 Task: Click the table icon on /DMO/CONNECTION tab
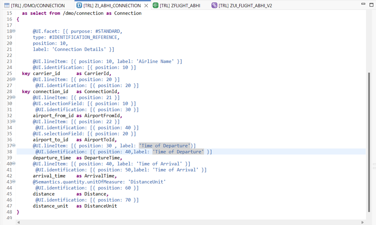click(x=7, y=5)
